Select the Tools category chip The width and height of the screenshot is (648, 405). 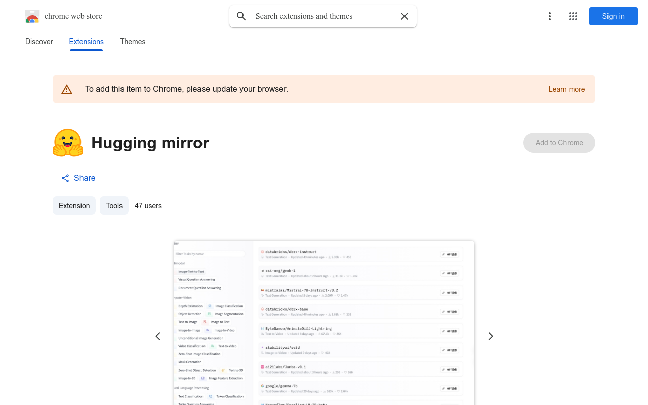coord(114,206)
